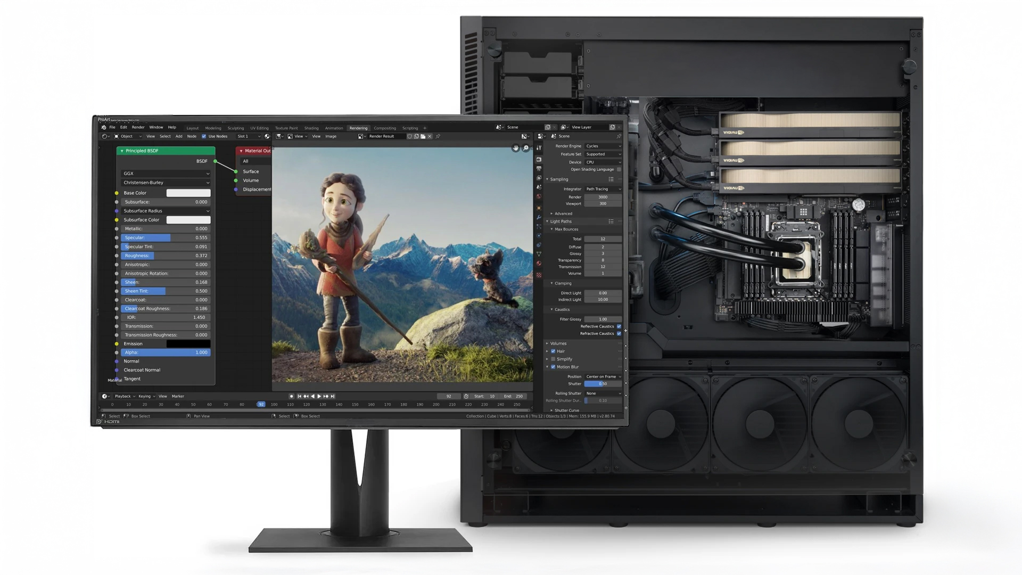Click the Playback button in timeline header
The width and height of the screenshot is (1022, 575).
[x=123, y=396]
